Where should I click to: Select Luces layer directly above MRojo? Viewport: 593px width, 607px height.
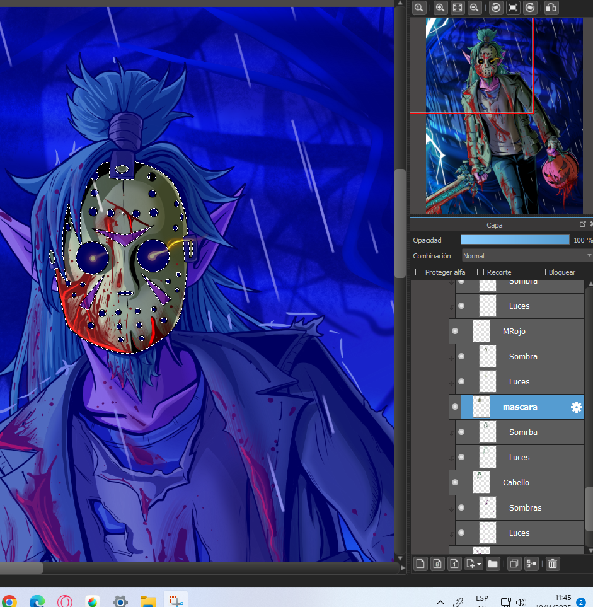point(519,306)
